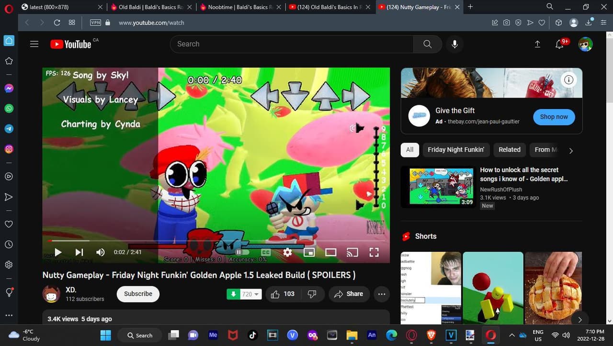The height and width of the screenshot is (346, 613).
Task: Open thebay.com/jean-paul-gaultier ad link
Action: 484,122
